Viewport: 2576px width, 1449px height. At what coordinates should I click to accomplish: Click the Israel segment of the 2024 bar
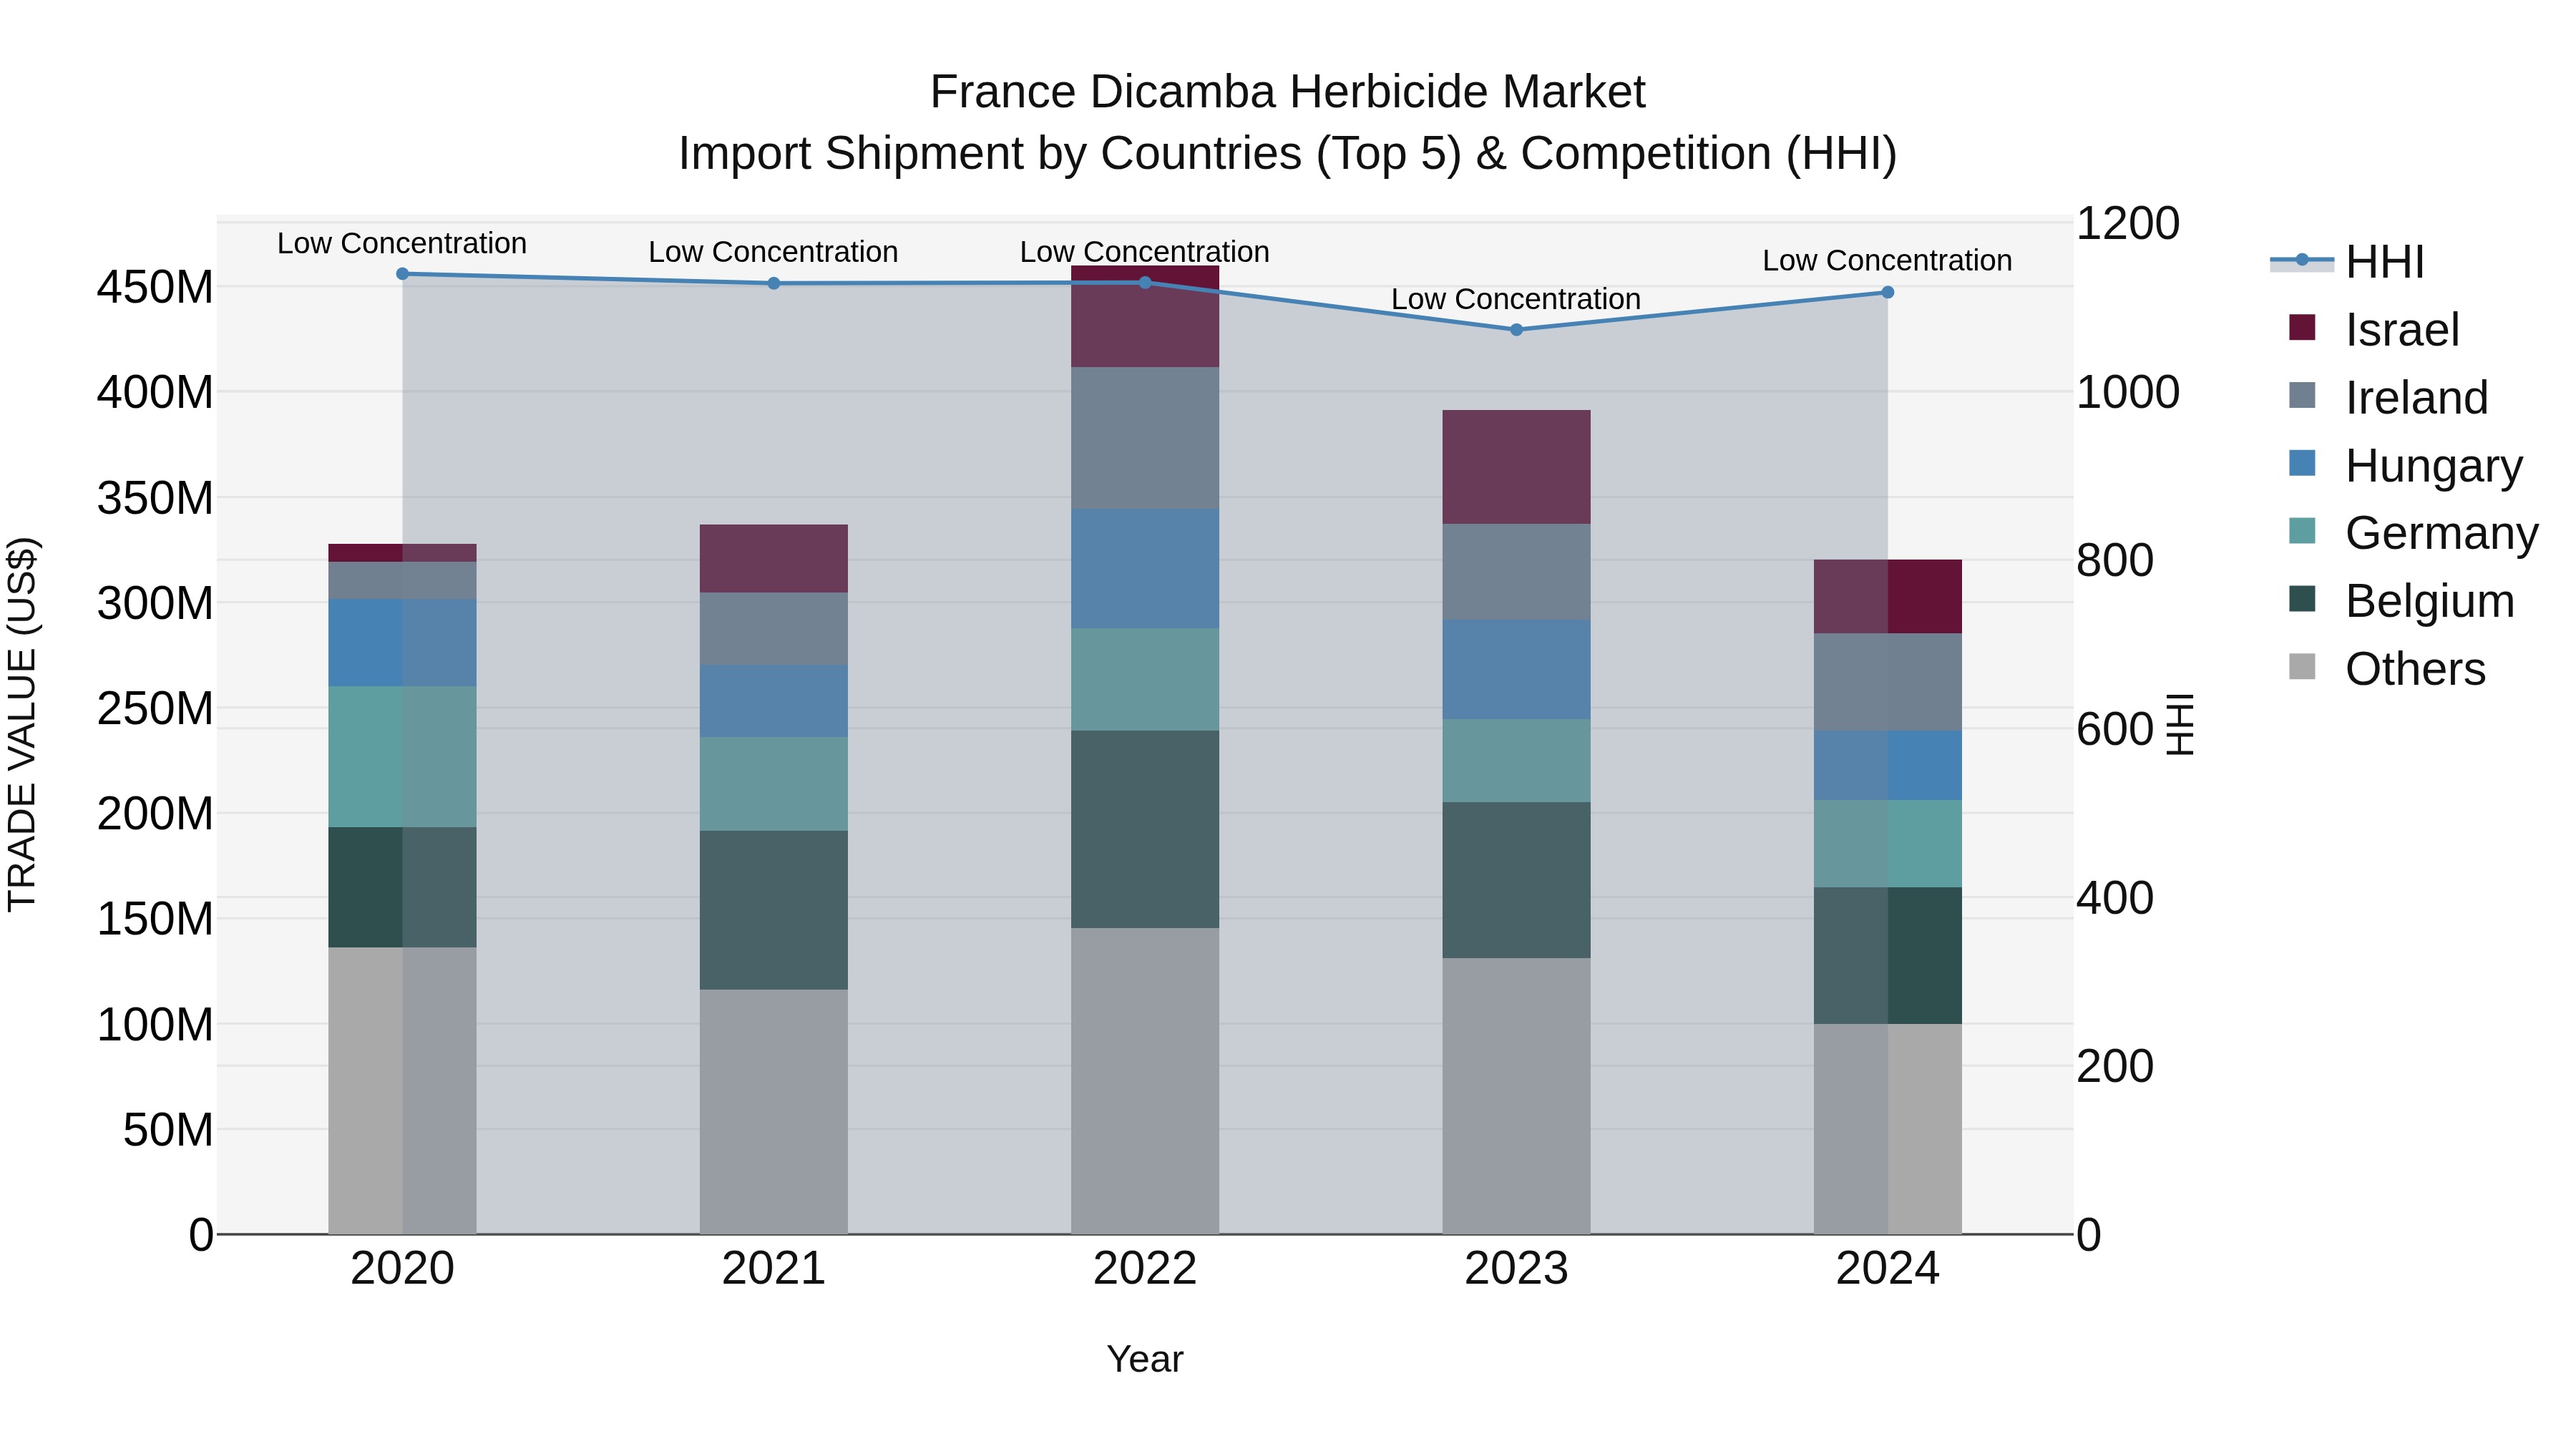(1888, 597)
